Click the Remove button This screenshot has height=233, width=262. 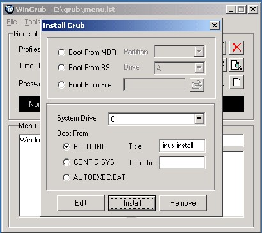183,203
